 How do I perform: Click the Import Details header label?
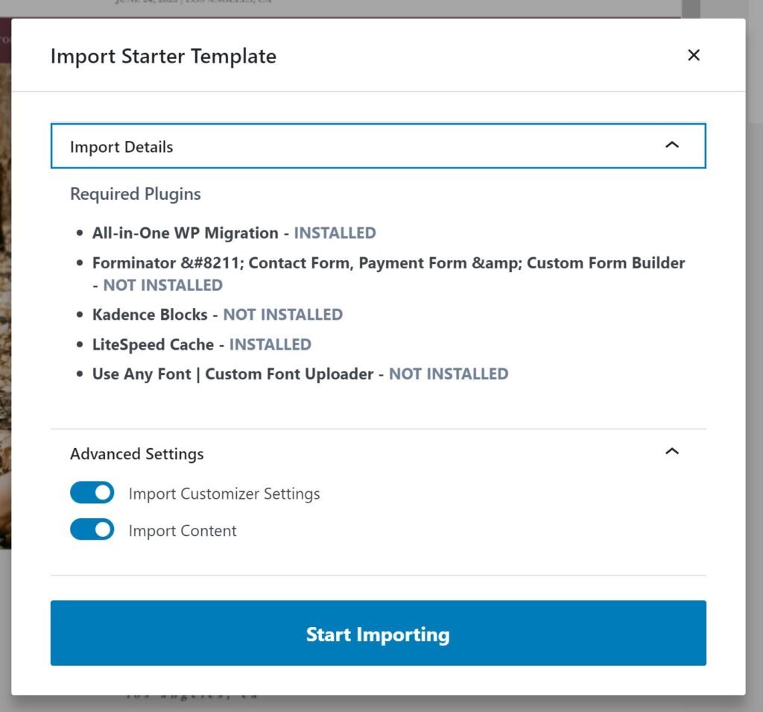click(x=121, y=147)
